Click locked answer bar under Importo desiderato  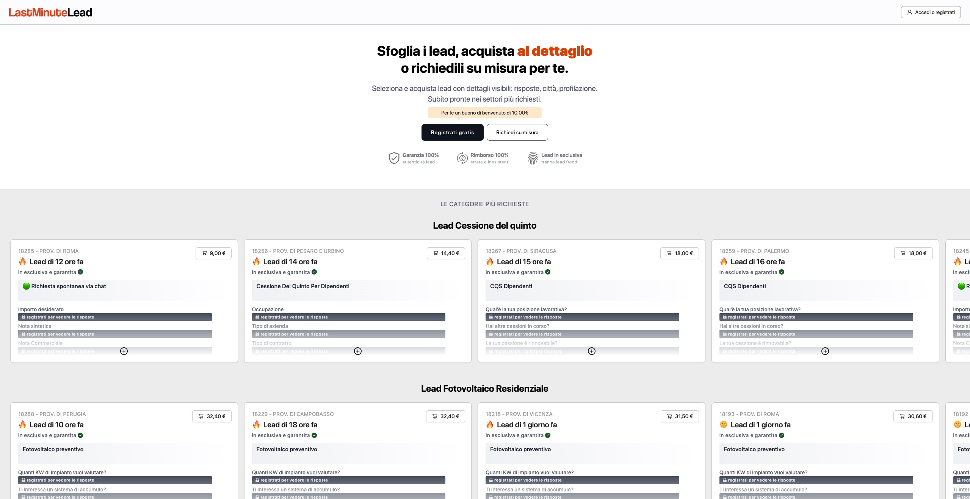coord(115,317)
